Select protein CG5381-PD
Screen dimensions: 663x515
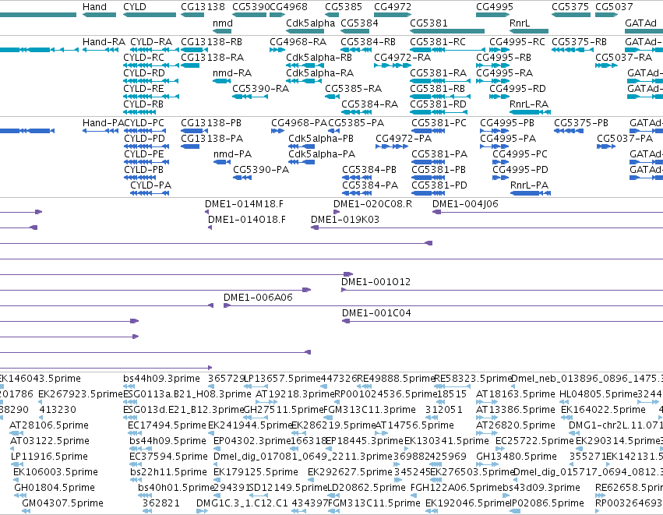click(439, 185)
